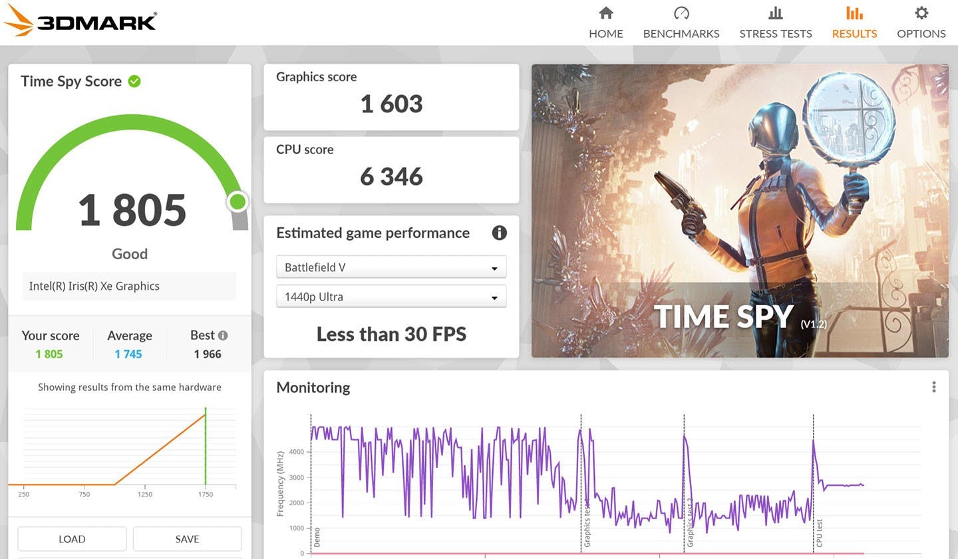958x559 pixels.
Task: Click the Time Spy Score heading
Action: click(71, 81)
